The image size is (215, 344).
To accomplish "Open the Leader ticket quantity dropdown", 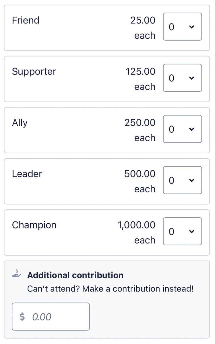I will pyautogui.click(x=182, y=180).
